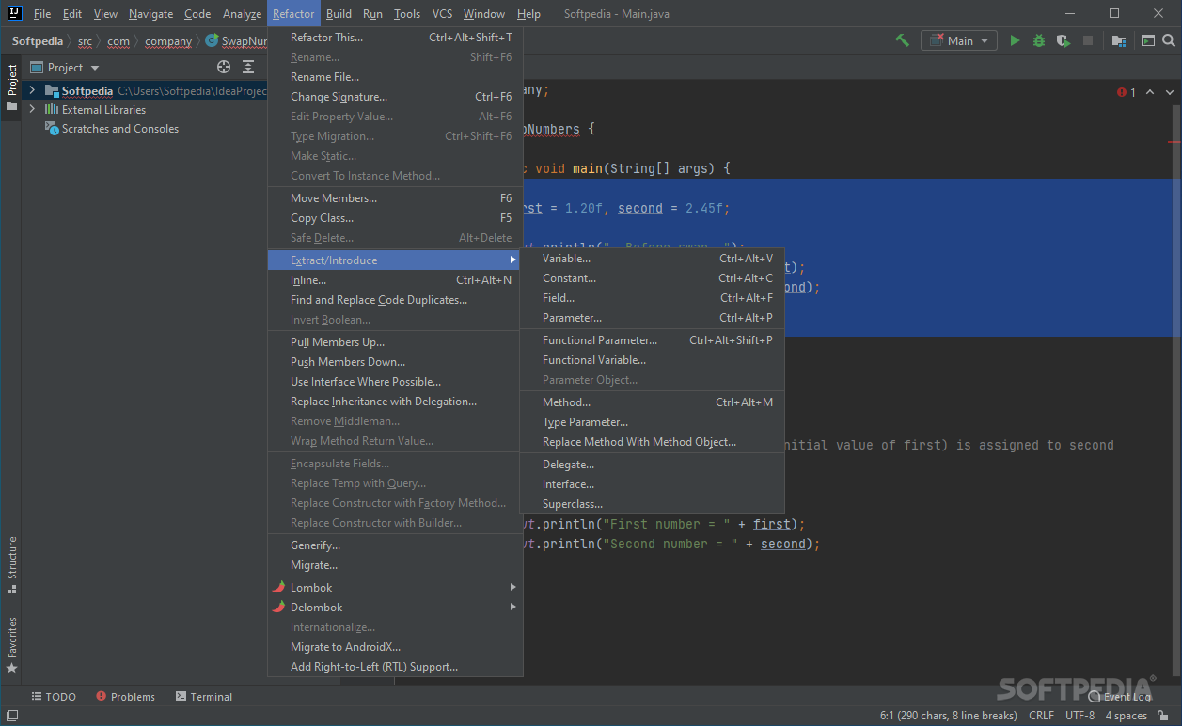
Task: Click the Delombok chili pepper icon
Action: coord(278,607)
